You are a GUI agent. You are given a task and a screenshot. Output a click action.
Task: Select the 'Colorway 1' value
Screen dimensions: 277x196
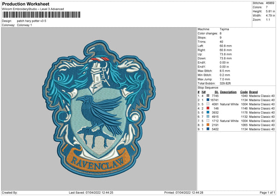[x=24, y=25]
